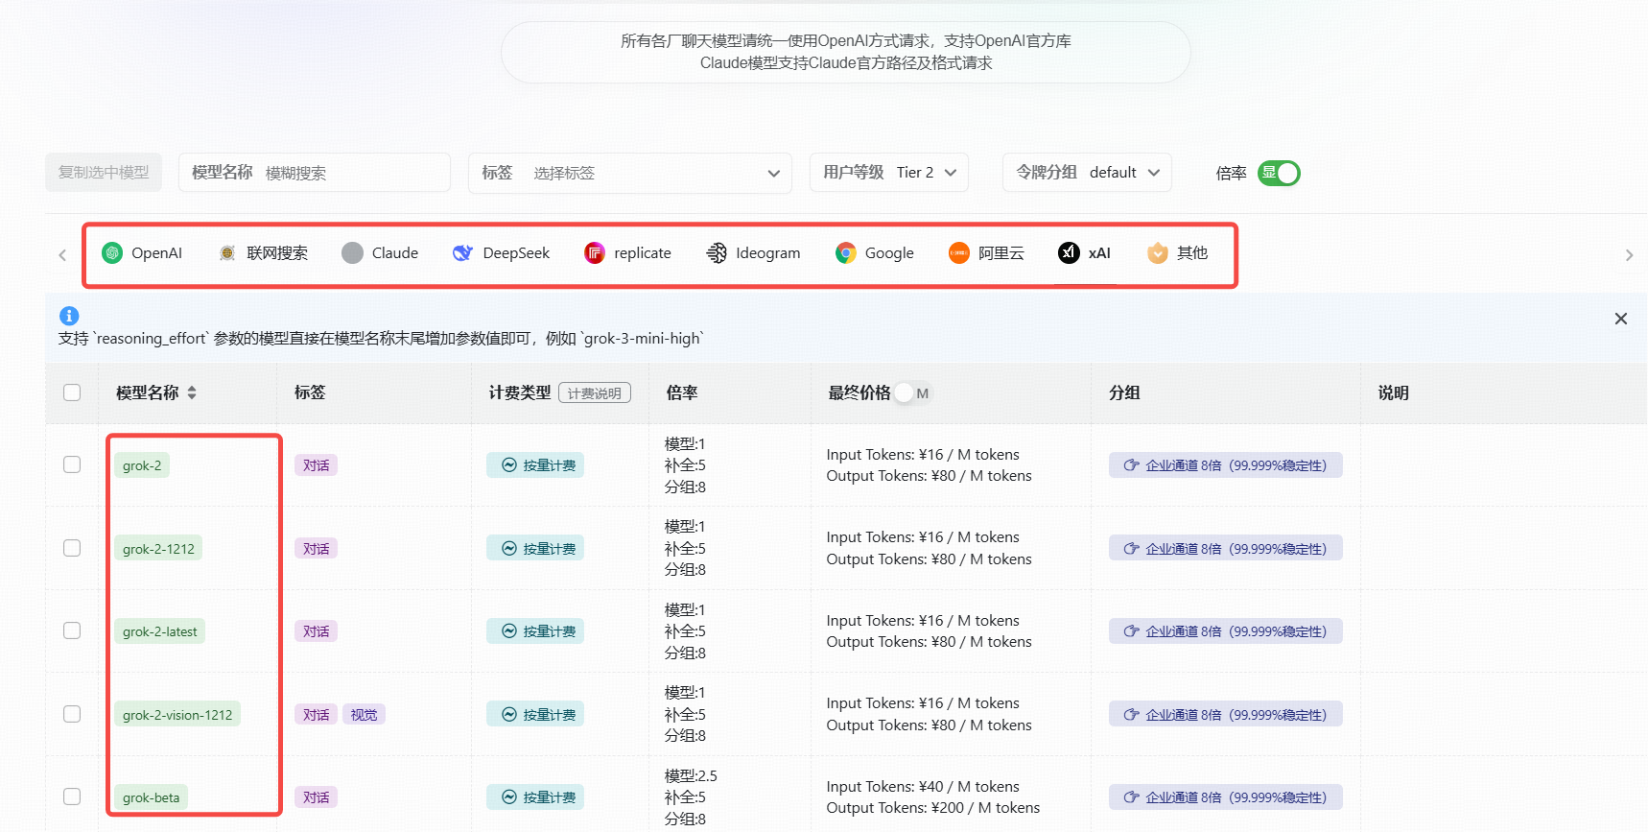Open the 用户等级 Tier 2 dropdown

(889, 173)
